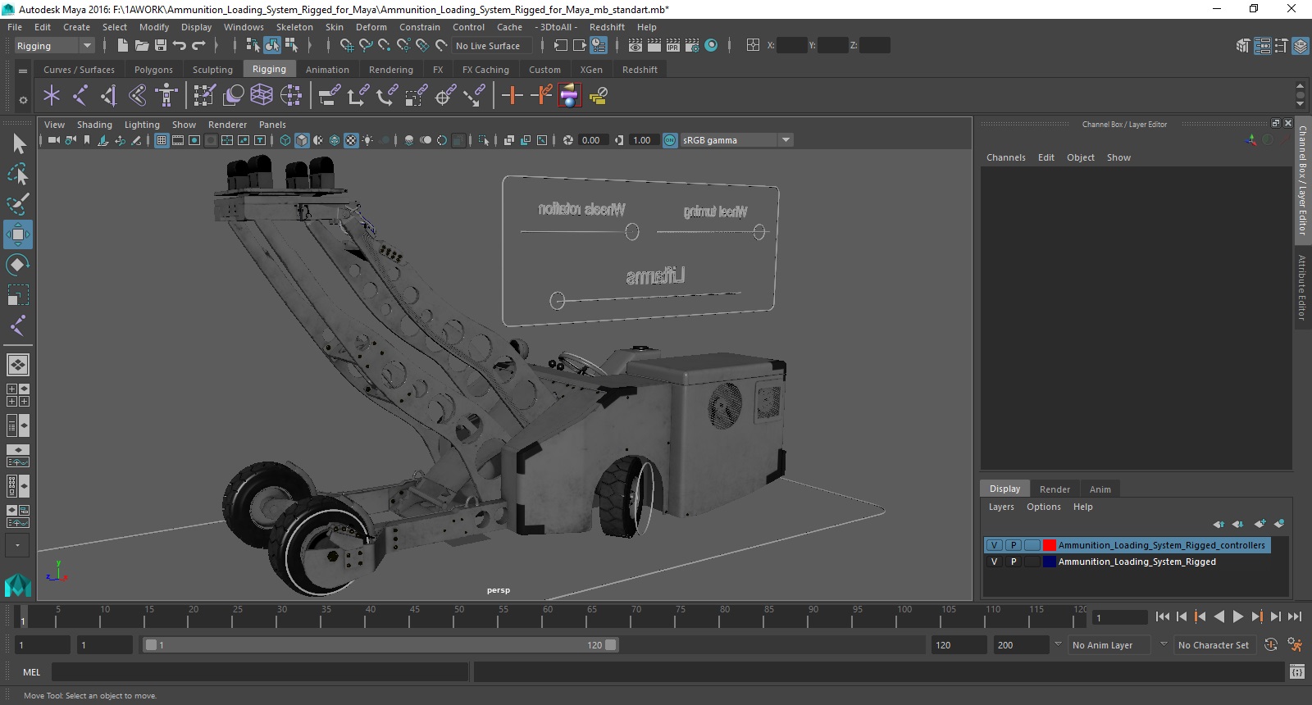Image resolution: width=1312 pixels, height=705 pixels.
Task: Open the shelf settings gear menu
Action: [23, 100]
